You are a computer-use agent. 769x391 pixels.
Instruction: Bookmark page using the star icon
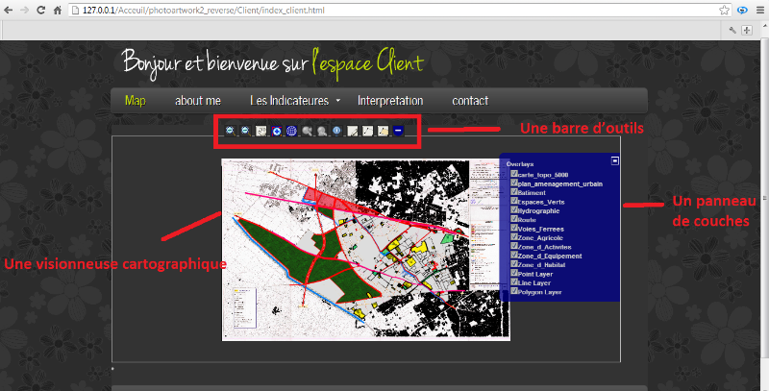(725, 10)
